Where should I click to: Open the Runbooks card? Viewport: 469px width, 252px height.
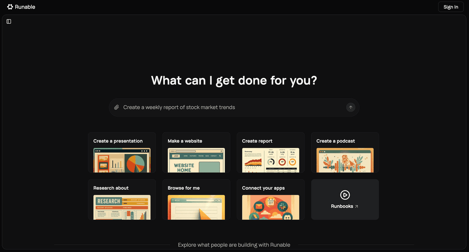coord(345,199)
